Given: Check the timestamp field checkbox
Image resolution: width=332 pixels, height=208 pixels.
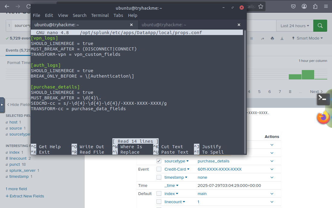Looking at the screenshot, I should (x=159, y=177).
